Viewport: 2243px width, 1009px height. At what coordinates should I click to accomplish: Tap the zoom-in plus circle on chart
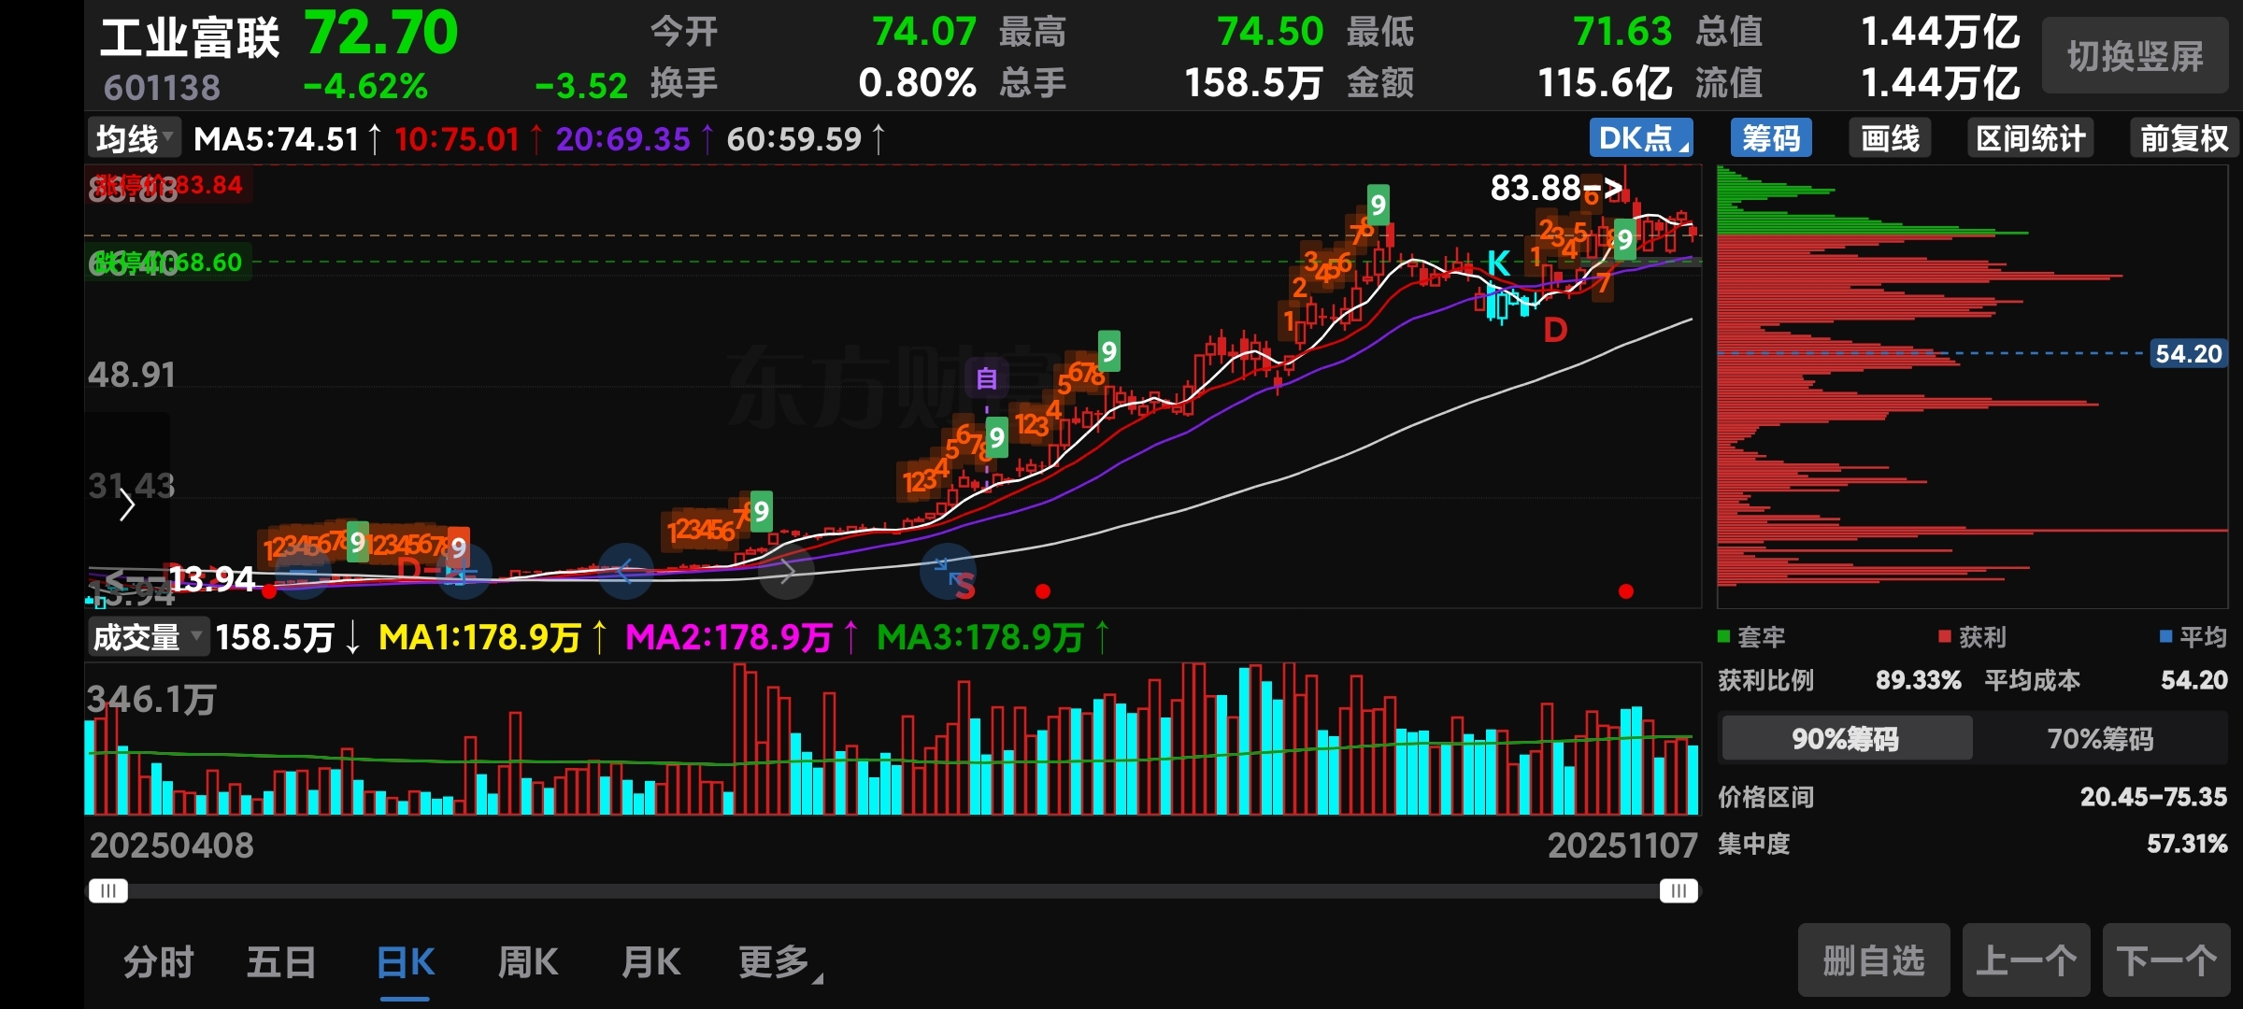point(463,572)
